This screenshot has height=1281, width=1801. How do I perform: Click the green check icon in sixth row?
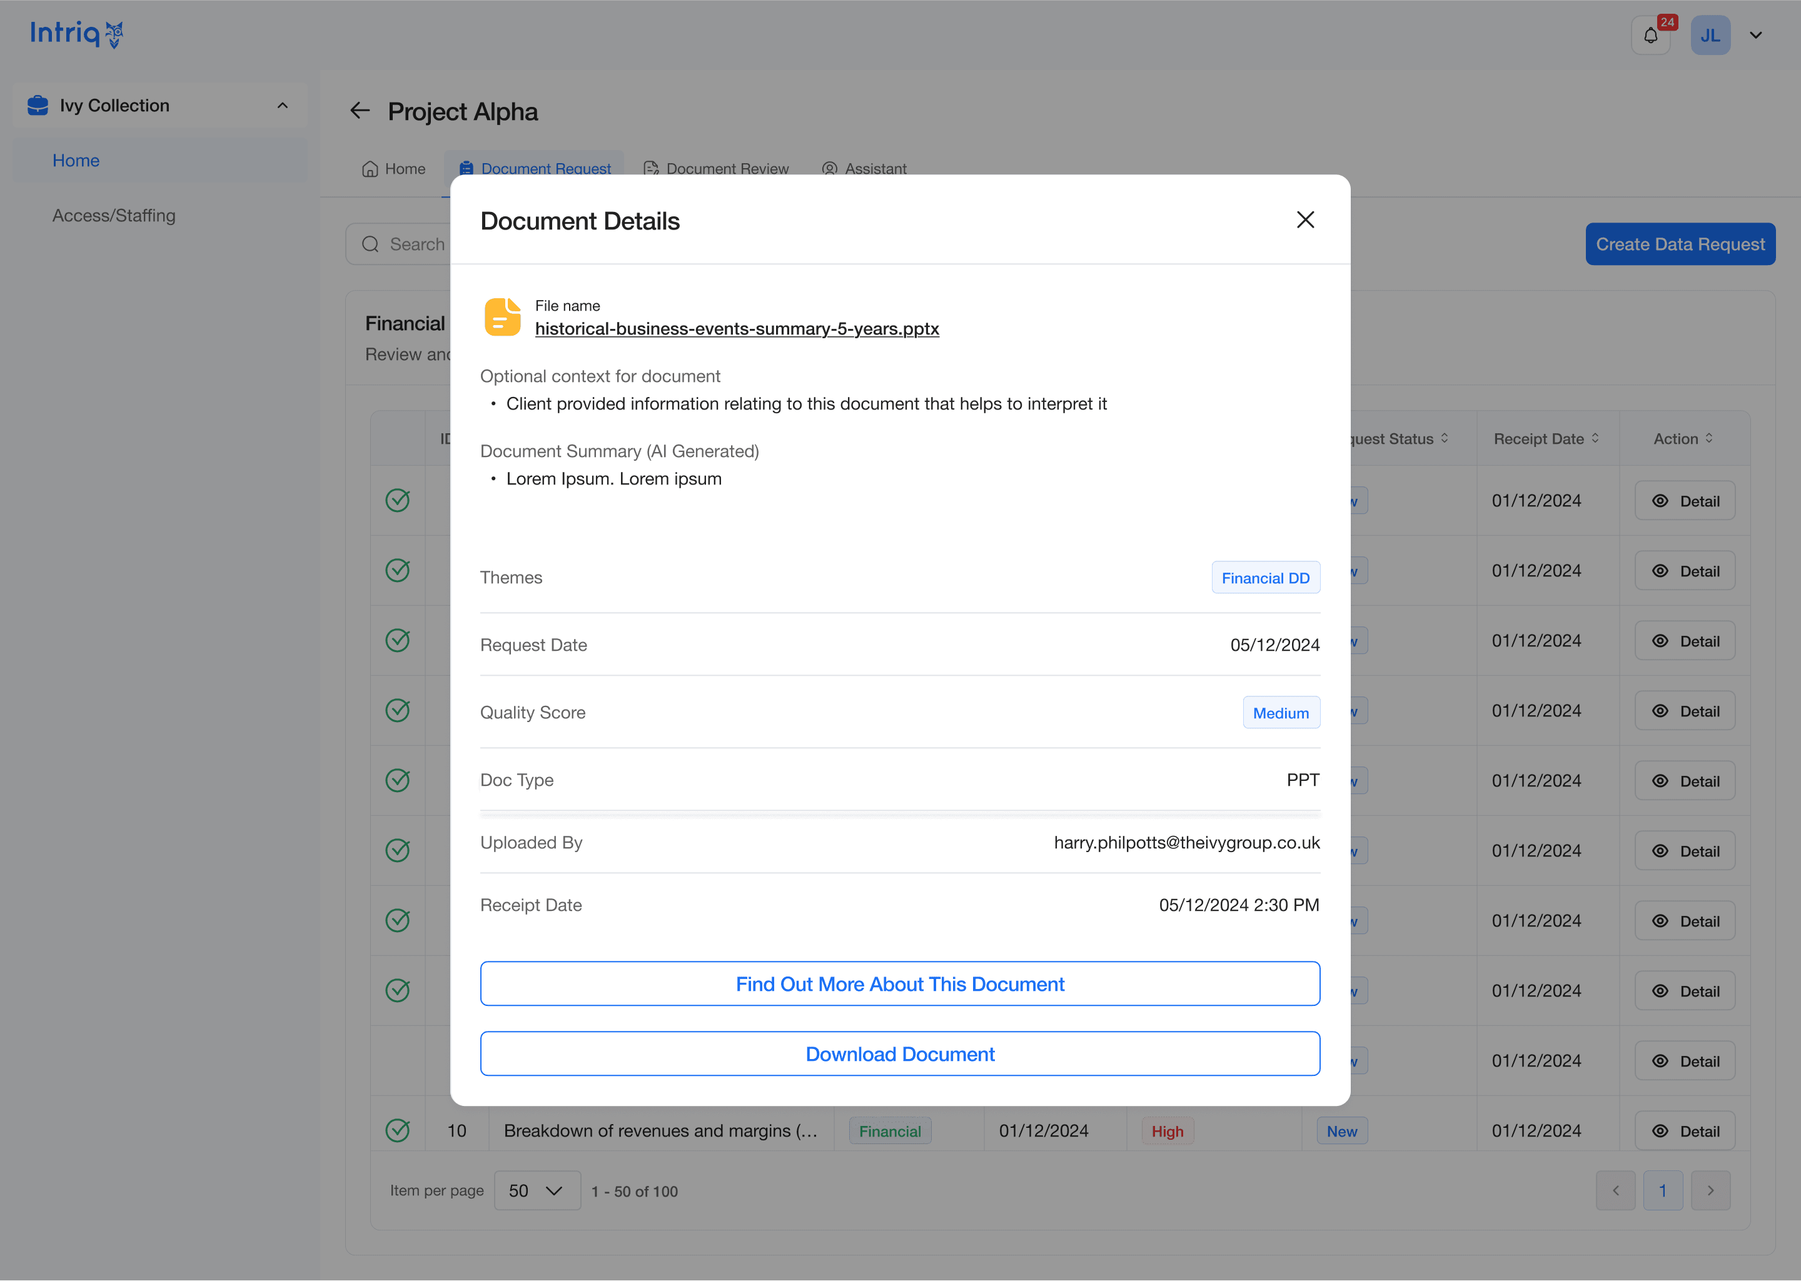[398, 850]
